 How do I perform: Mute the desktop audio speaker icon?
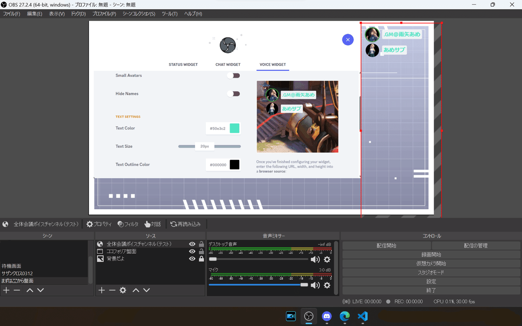click(x=315, y=259)
